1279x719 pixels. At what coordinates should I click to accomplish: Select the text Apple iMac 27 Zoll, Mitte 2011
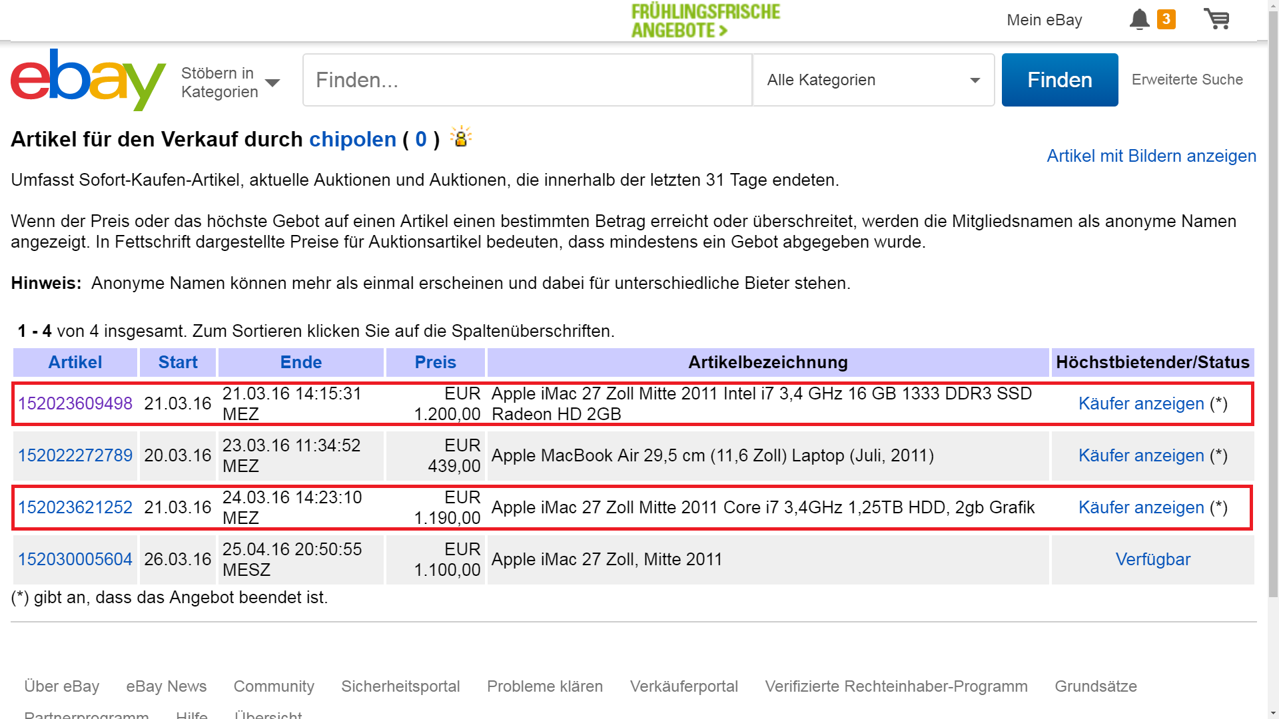pos(607,559)
